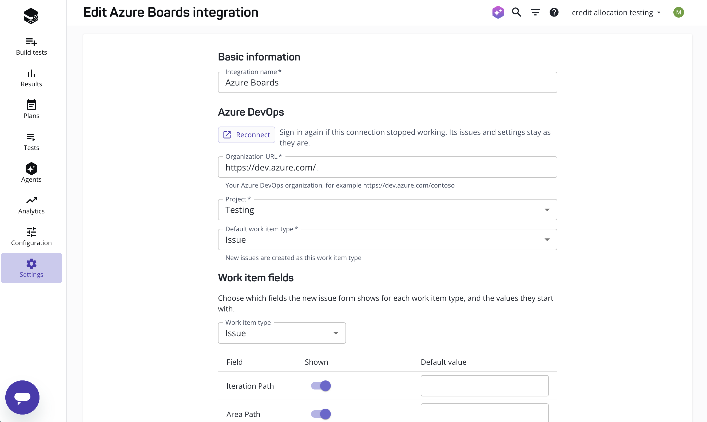The image size is (707, 422).
Task: Click the Reconnect button
Action: pos(246,135)
